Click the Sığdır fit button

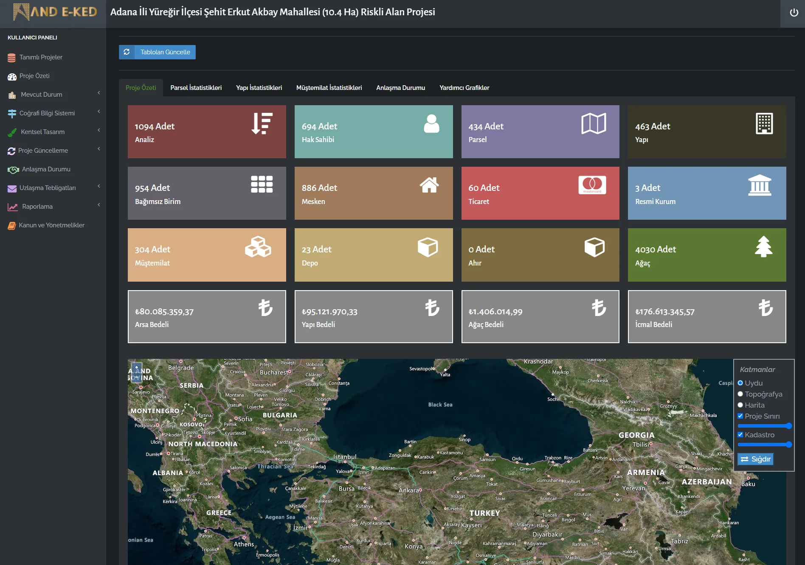click(756, 459)
